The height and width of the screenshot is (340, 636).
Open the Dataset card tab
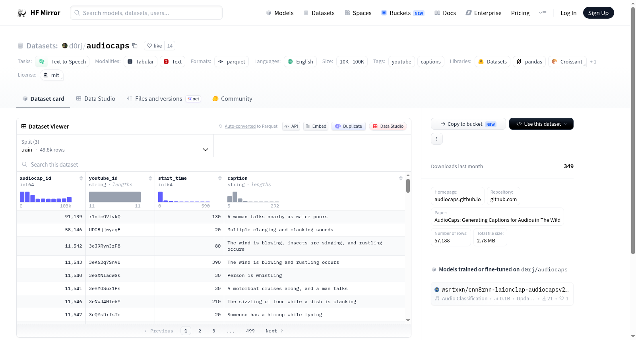coord(43,99)
